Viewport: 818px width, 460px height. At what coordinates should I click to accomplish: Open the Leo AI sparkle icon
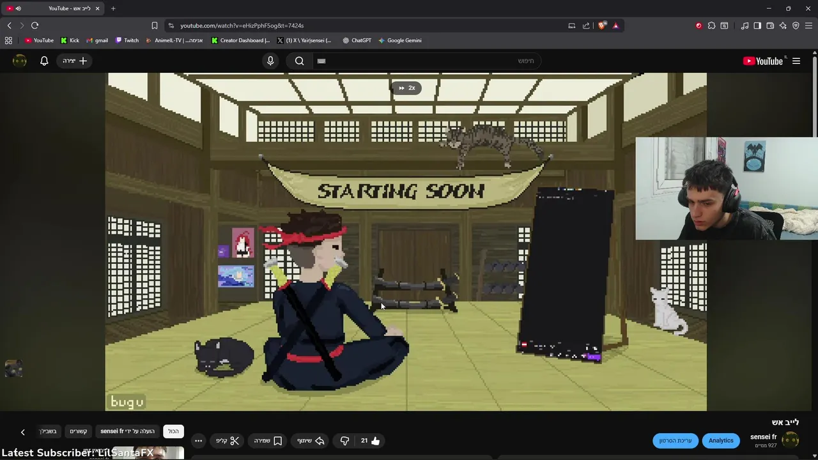(783, 26)
